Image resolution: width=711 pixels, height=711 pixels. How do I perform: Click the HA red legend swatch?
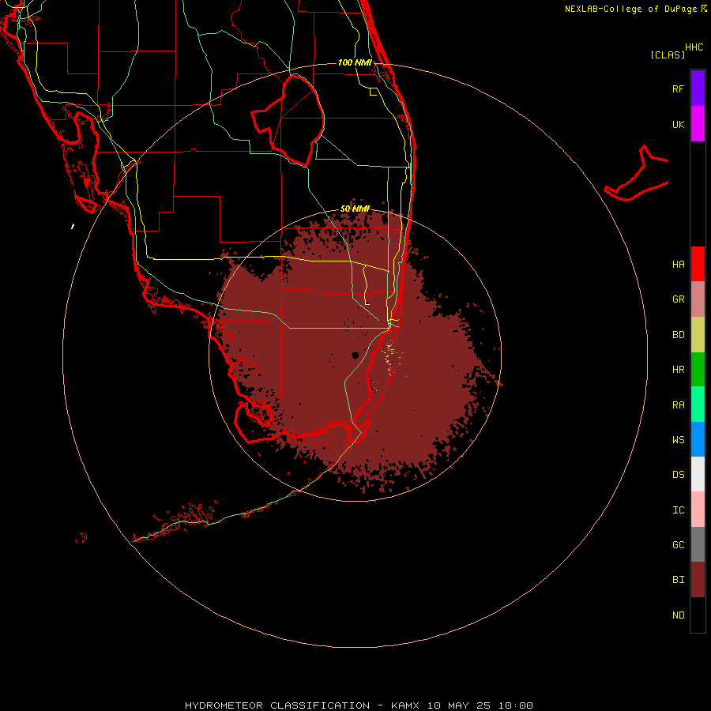coord(698,264)
